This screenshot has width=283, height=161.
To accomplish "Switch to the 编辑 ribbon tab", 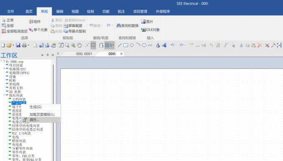I will pos(60,11).
